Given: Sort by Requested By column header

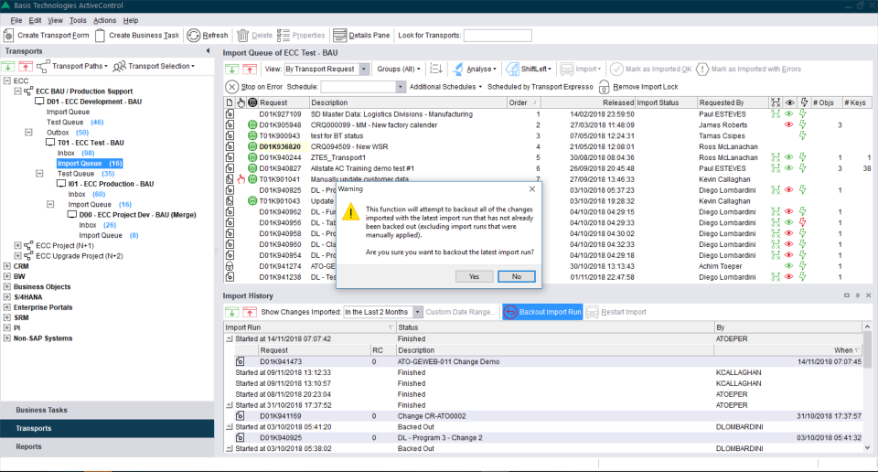Looking at the screenshot, I should coord(733,102).
